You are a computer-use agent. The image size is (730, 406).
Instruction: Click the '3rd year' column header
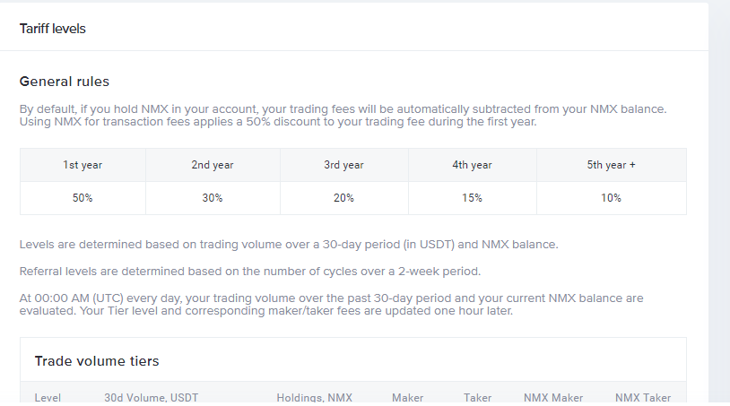343,165
